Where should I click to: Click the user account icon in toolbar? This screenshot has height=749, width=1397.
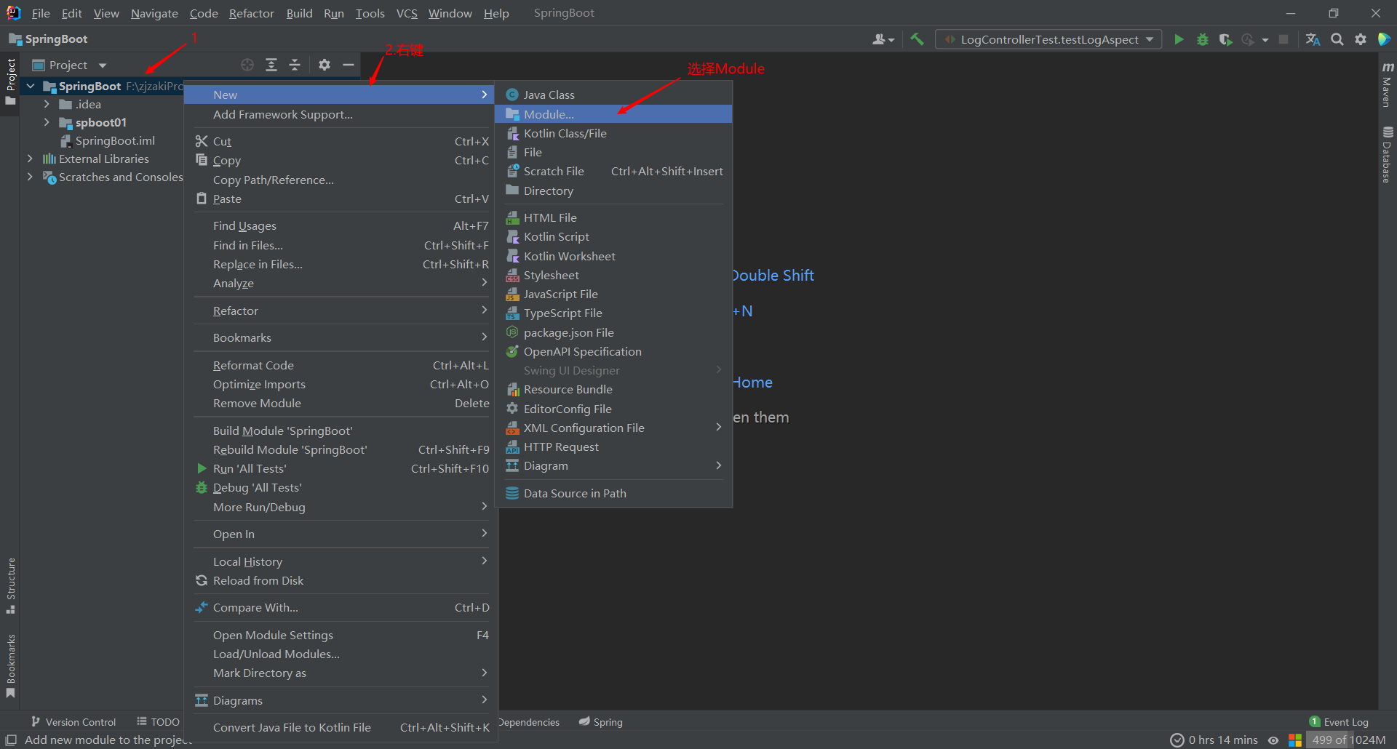click(x=883, y=39)
